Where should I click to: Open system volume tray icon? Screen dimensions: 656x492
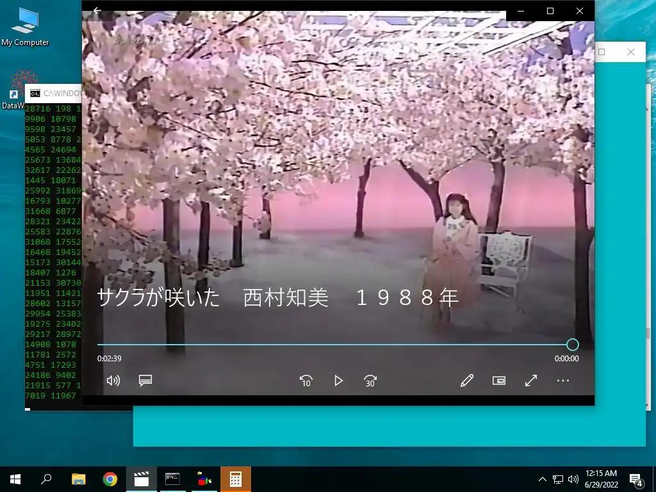(573, 479)
